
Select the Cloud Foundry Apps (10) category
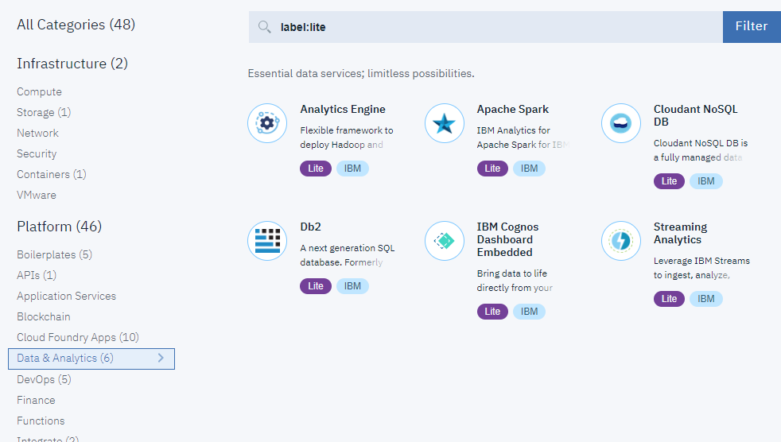[78, 338]
